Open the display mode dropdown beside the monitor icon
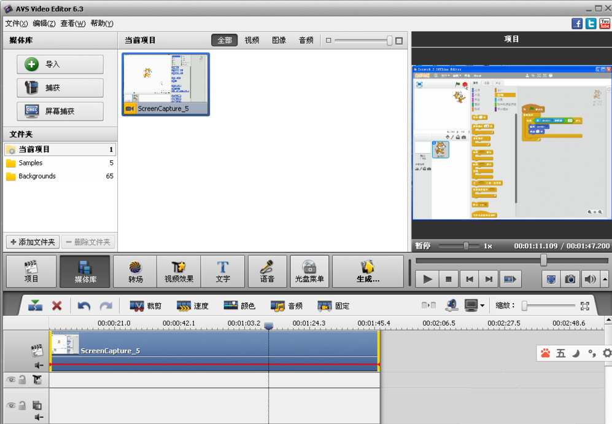The width and height of the screenshot is (612, 424). [482, 305]
